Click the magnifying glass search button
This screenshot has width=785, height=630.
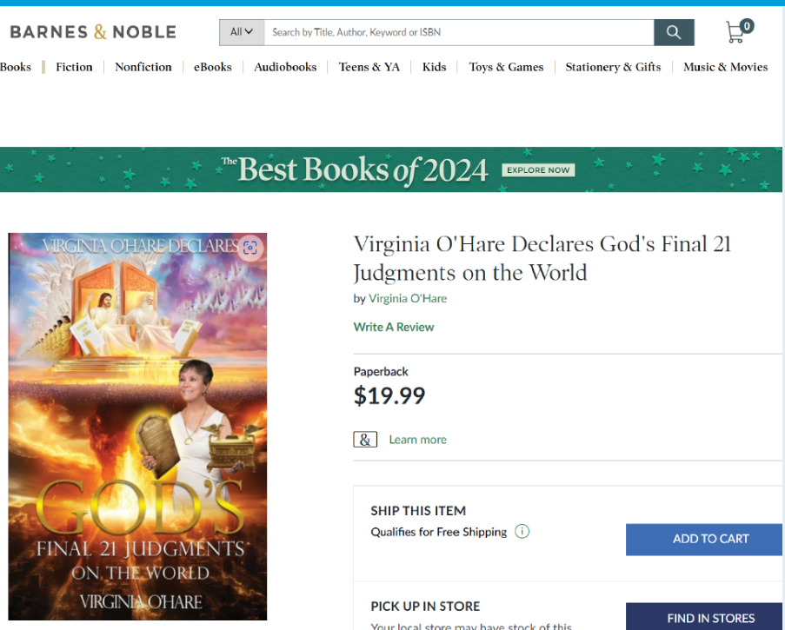(x=674, y=32)
